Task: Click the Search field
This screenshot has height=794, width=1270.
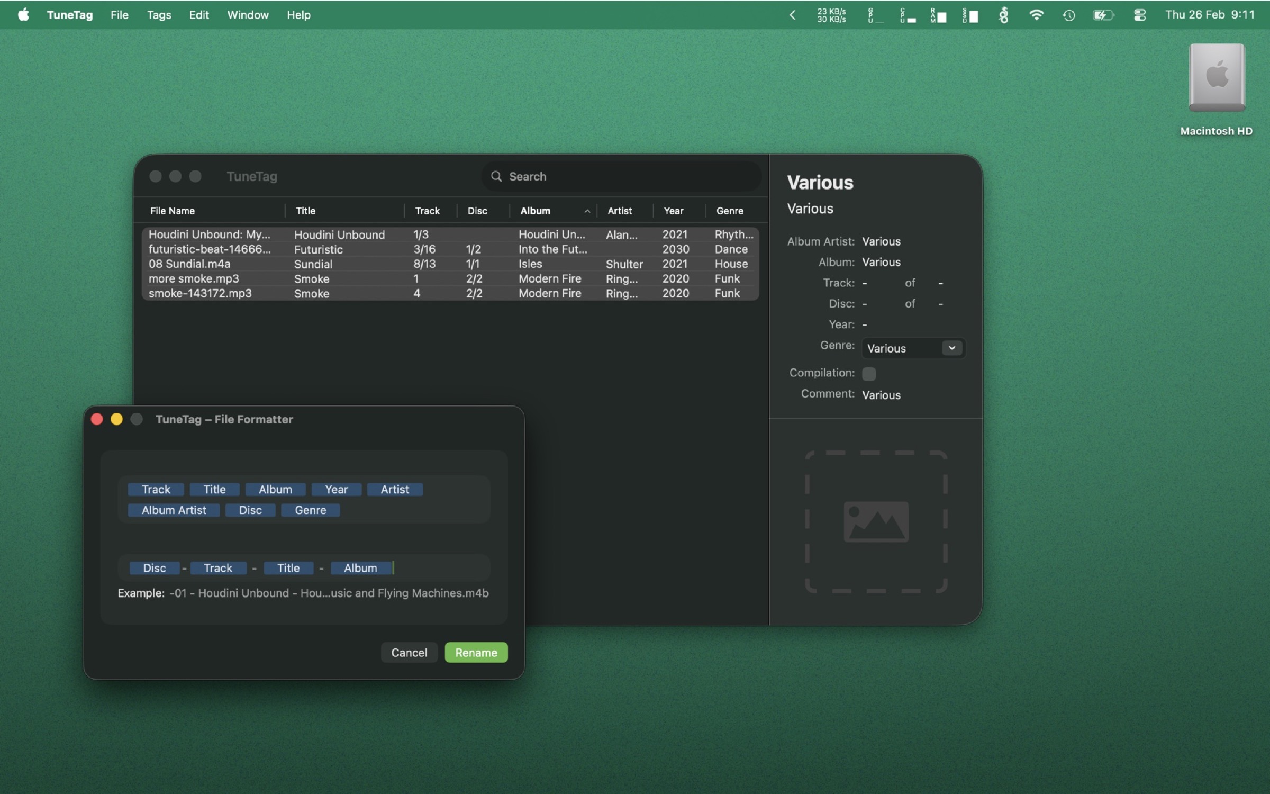Action: [621, 176]
